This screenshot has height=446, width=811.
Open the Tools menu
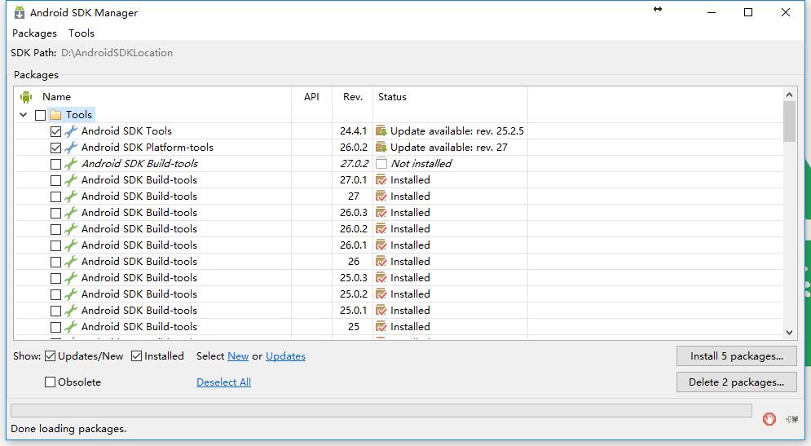pyautogui.click(x=82, y=33)
